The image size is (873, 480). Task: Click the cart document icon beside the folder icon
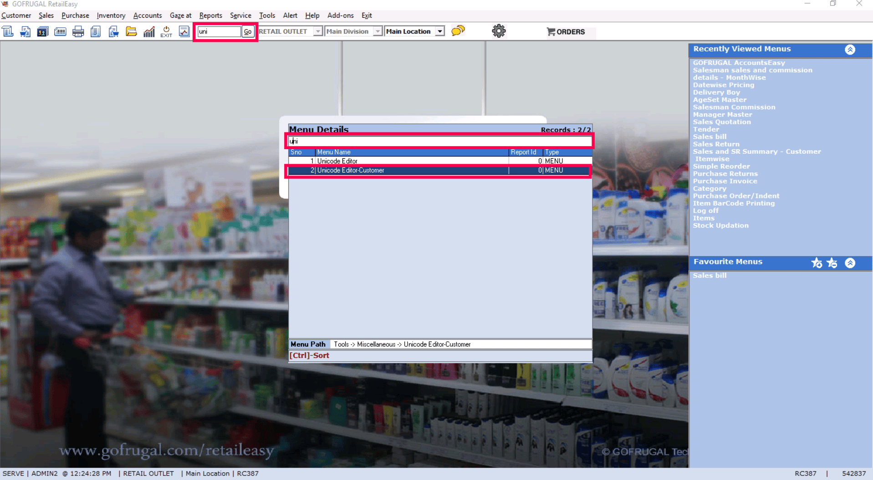coord(113,31)
